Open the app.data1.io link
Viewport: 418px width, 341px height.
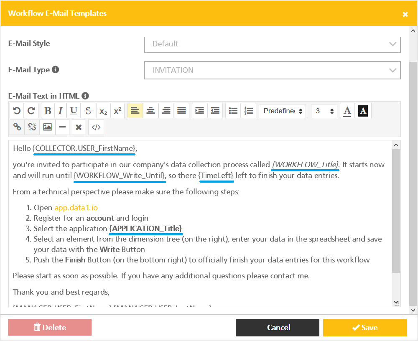coord(76,207)
